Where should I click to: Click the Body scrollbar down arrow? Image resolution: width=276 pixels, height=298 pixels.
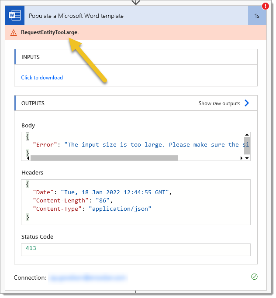[247, 158]
